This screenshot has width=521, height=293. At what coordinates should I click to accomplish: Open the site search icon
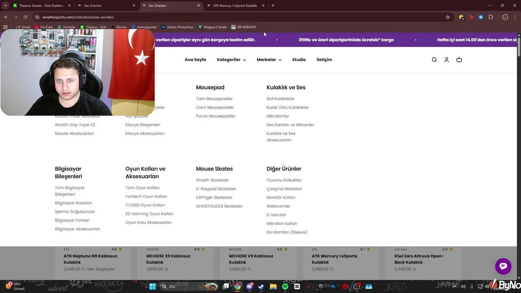point(434,60)
